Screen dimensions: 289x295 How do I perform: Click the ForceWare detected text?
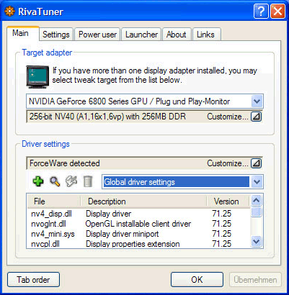64,163
